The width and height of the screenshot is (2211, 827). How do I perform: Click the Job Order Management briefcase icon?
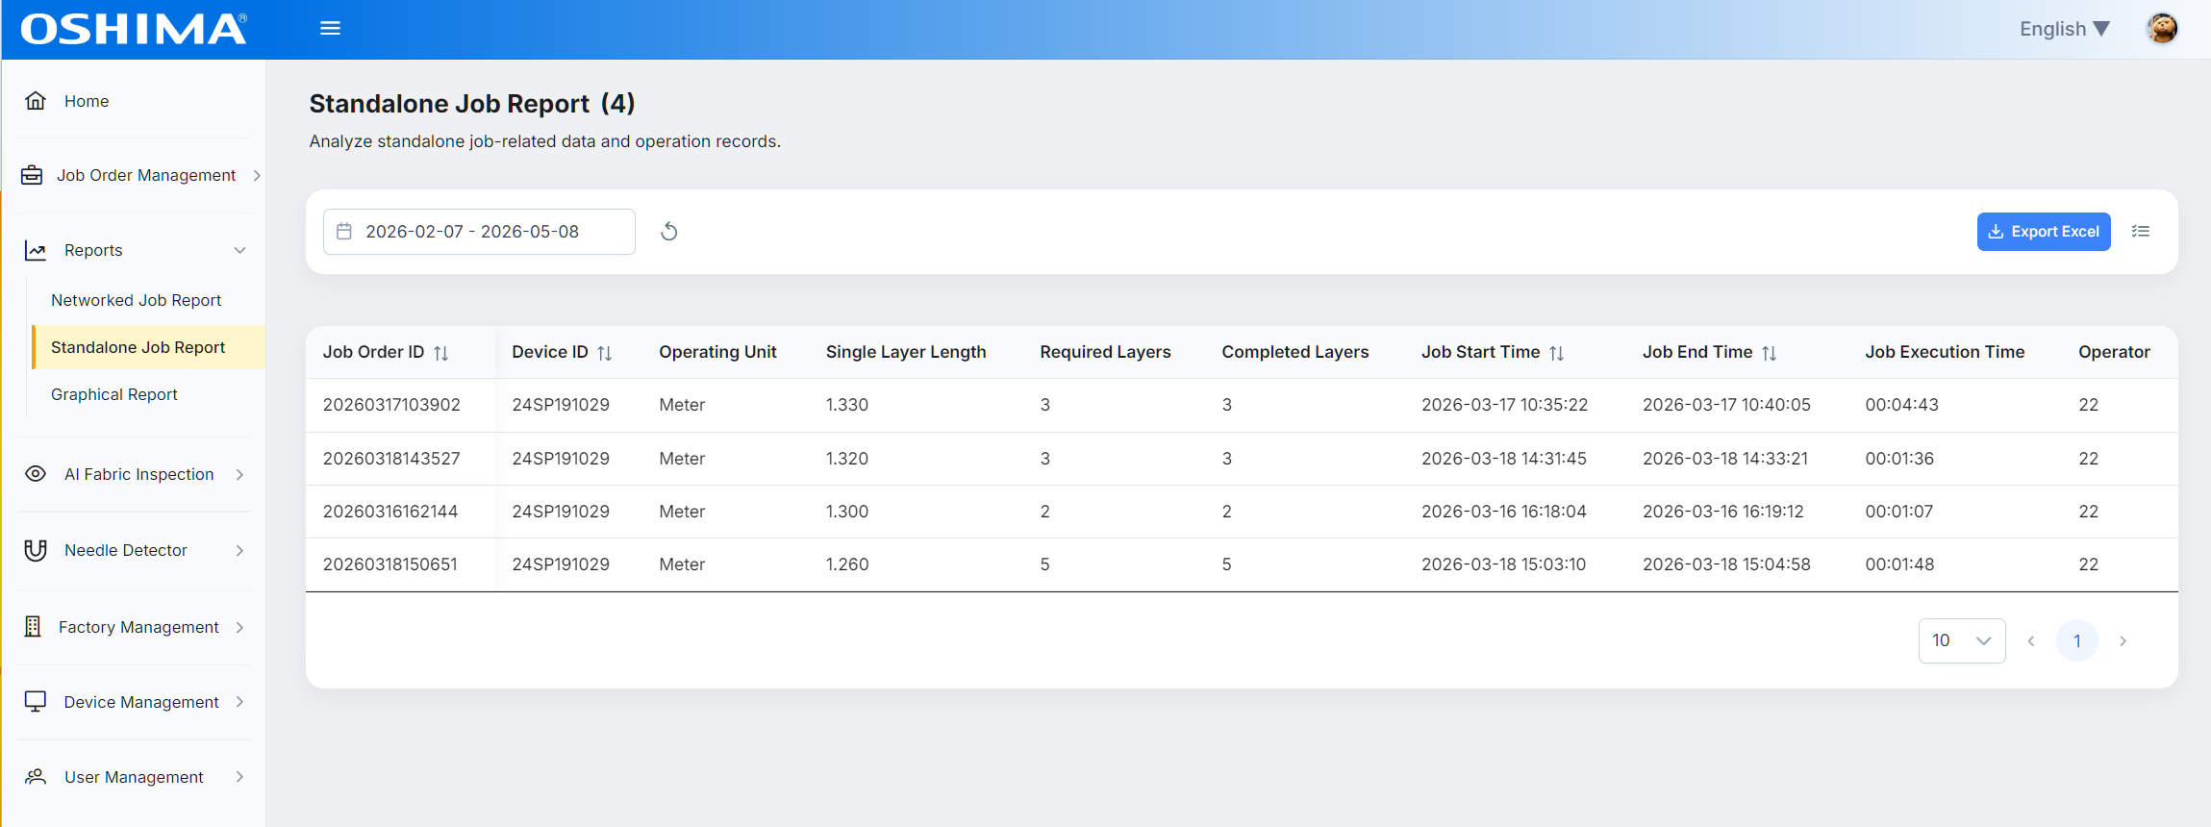[x=32, y=175]
